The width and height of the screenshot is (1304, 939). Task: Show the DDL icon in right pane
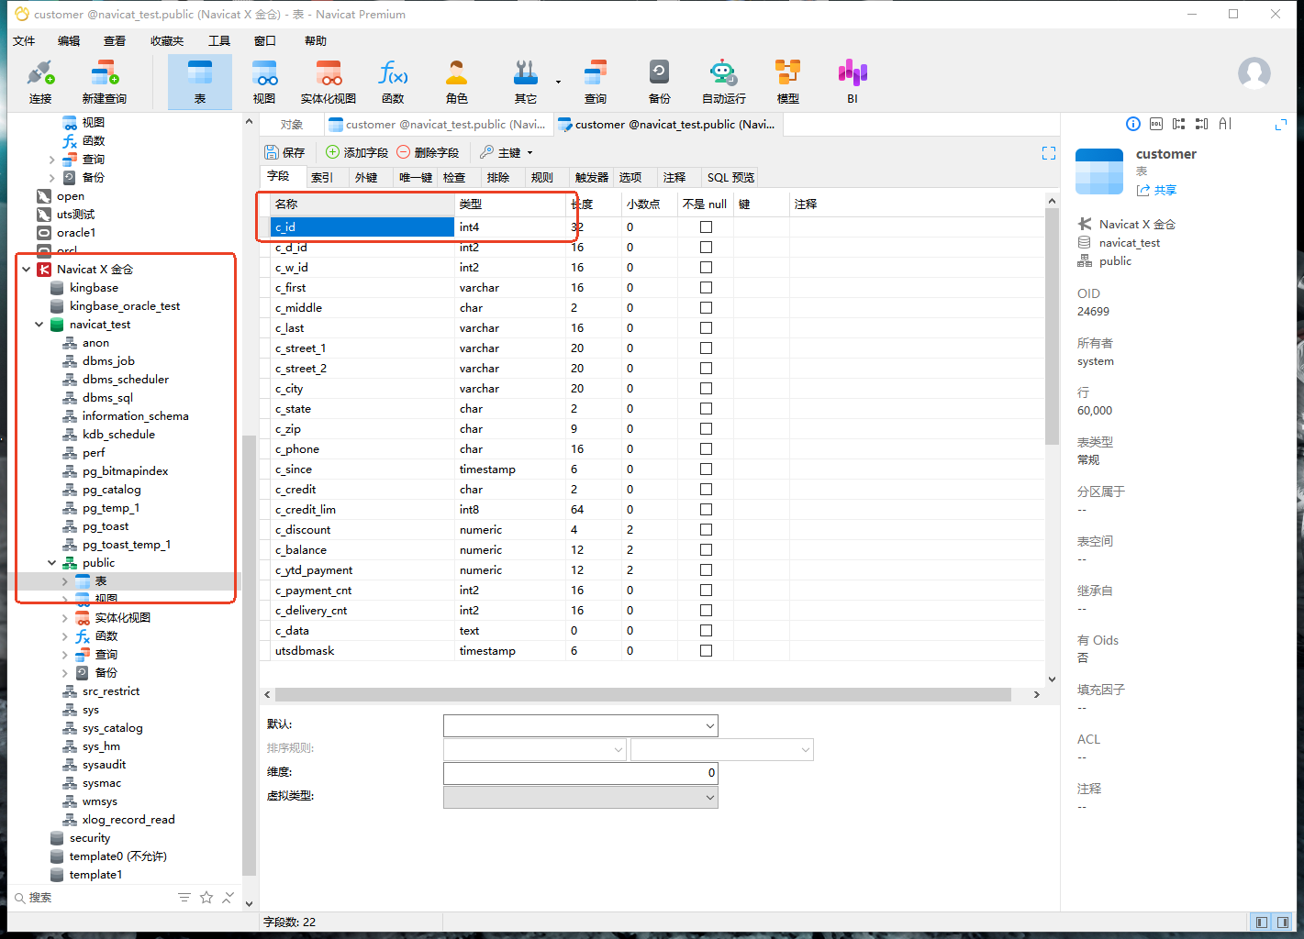1156,124
